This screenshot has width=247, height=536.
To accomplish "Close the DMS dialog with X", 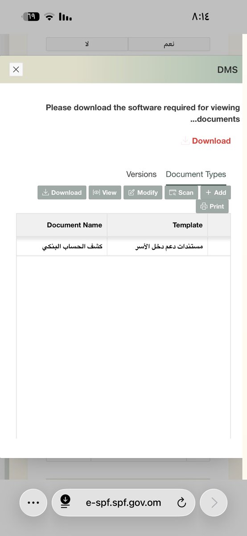I will [16, 69].
